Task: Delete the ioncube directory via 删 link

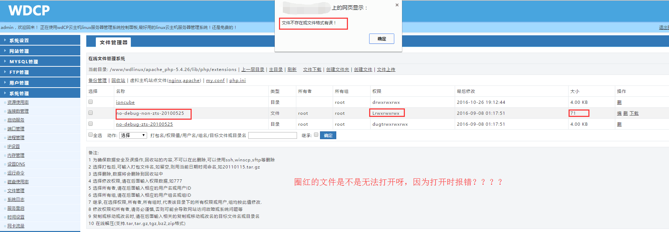Action: tap(619, 102)
